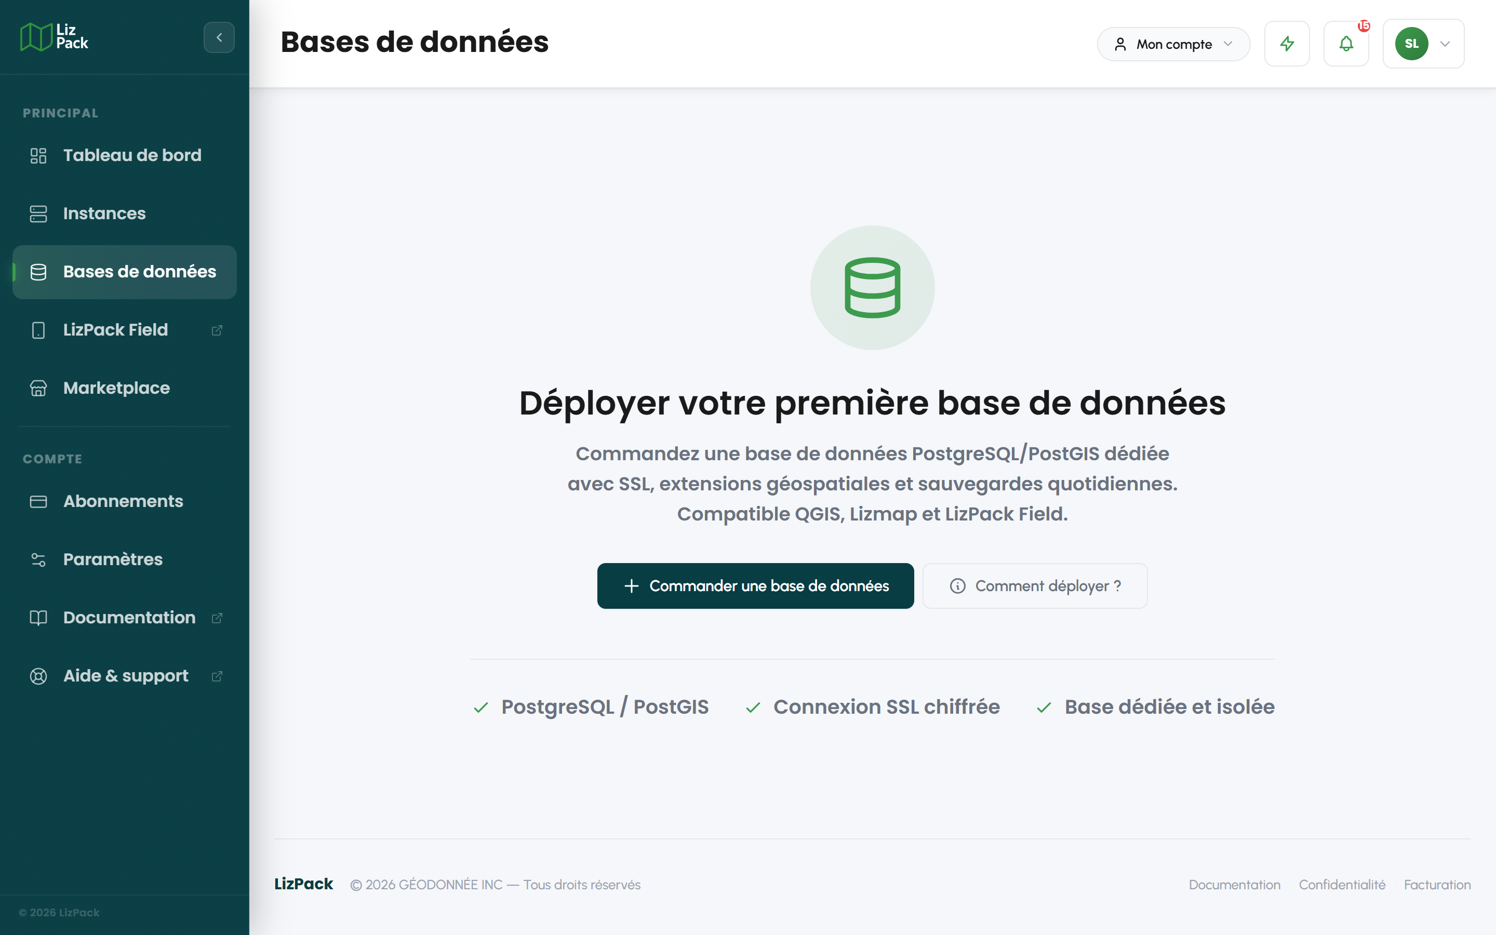The width and height of the screenshot is (1496, 935).
Task: Click the PRINCIPAL section label
Action: pyautogui.click(x=61, y=113)
